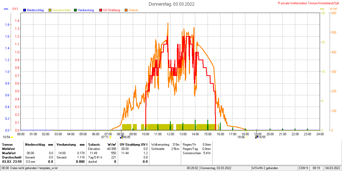
Task: Click the Verdunstung max time 14:00
Action: (x=62, y=153)
